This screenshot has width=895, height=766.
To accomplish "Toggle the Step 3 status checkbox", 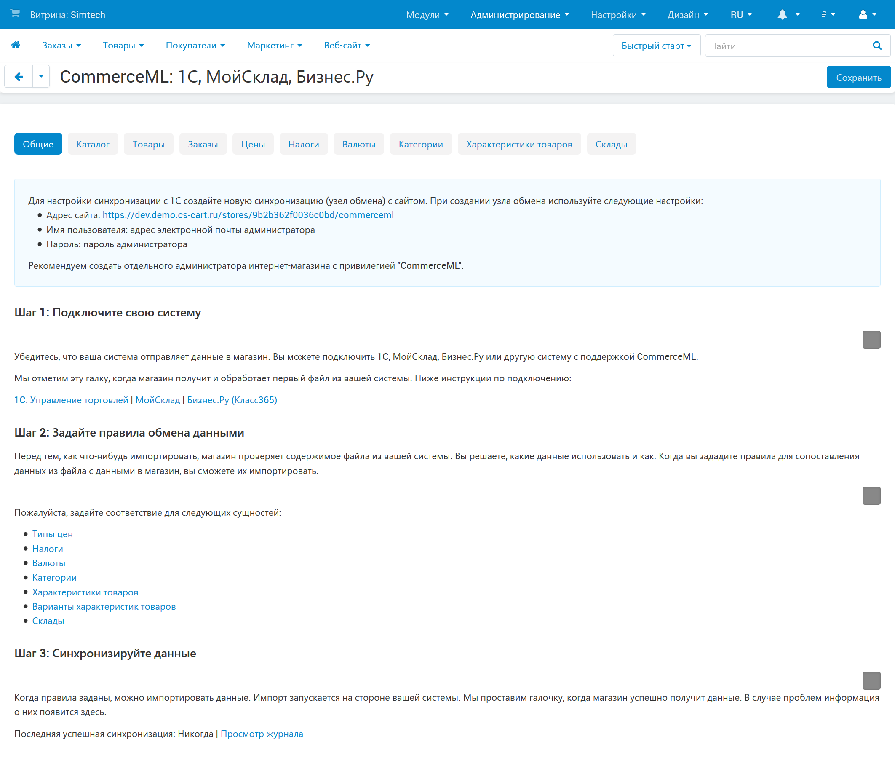I will (871, 680).
